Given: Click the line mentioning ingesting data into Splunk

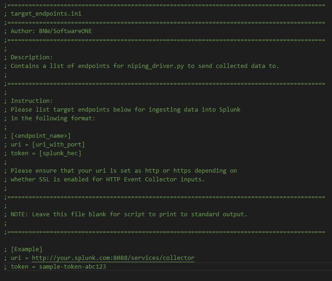Looking at the screenshot, I should coord(125,110).
